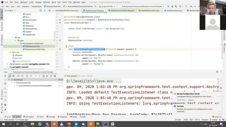Click run gutter icon beside class RobotLecturerTest
The width and height of the screenshot is (226, 127).
60,23
